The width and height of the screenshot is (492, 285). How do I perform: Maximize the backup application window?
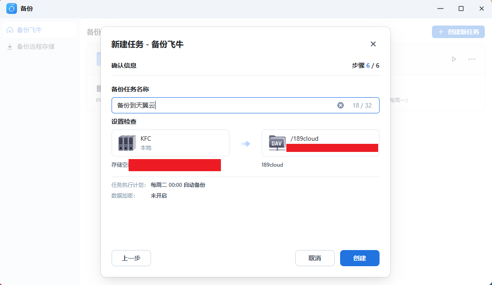[461, 9]
